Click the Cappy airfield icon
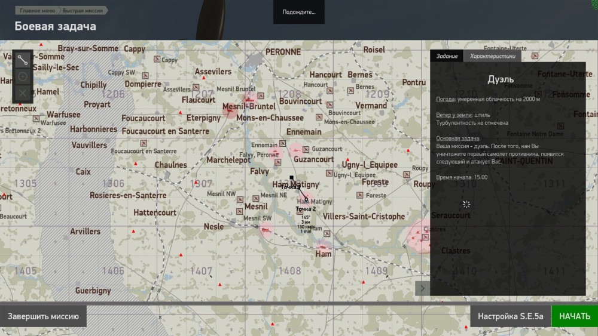This screenshot has height=336, width=598. click(x=157, y=59)
